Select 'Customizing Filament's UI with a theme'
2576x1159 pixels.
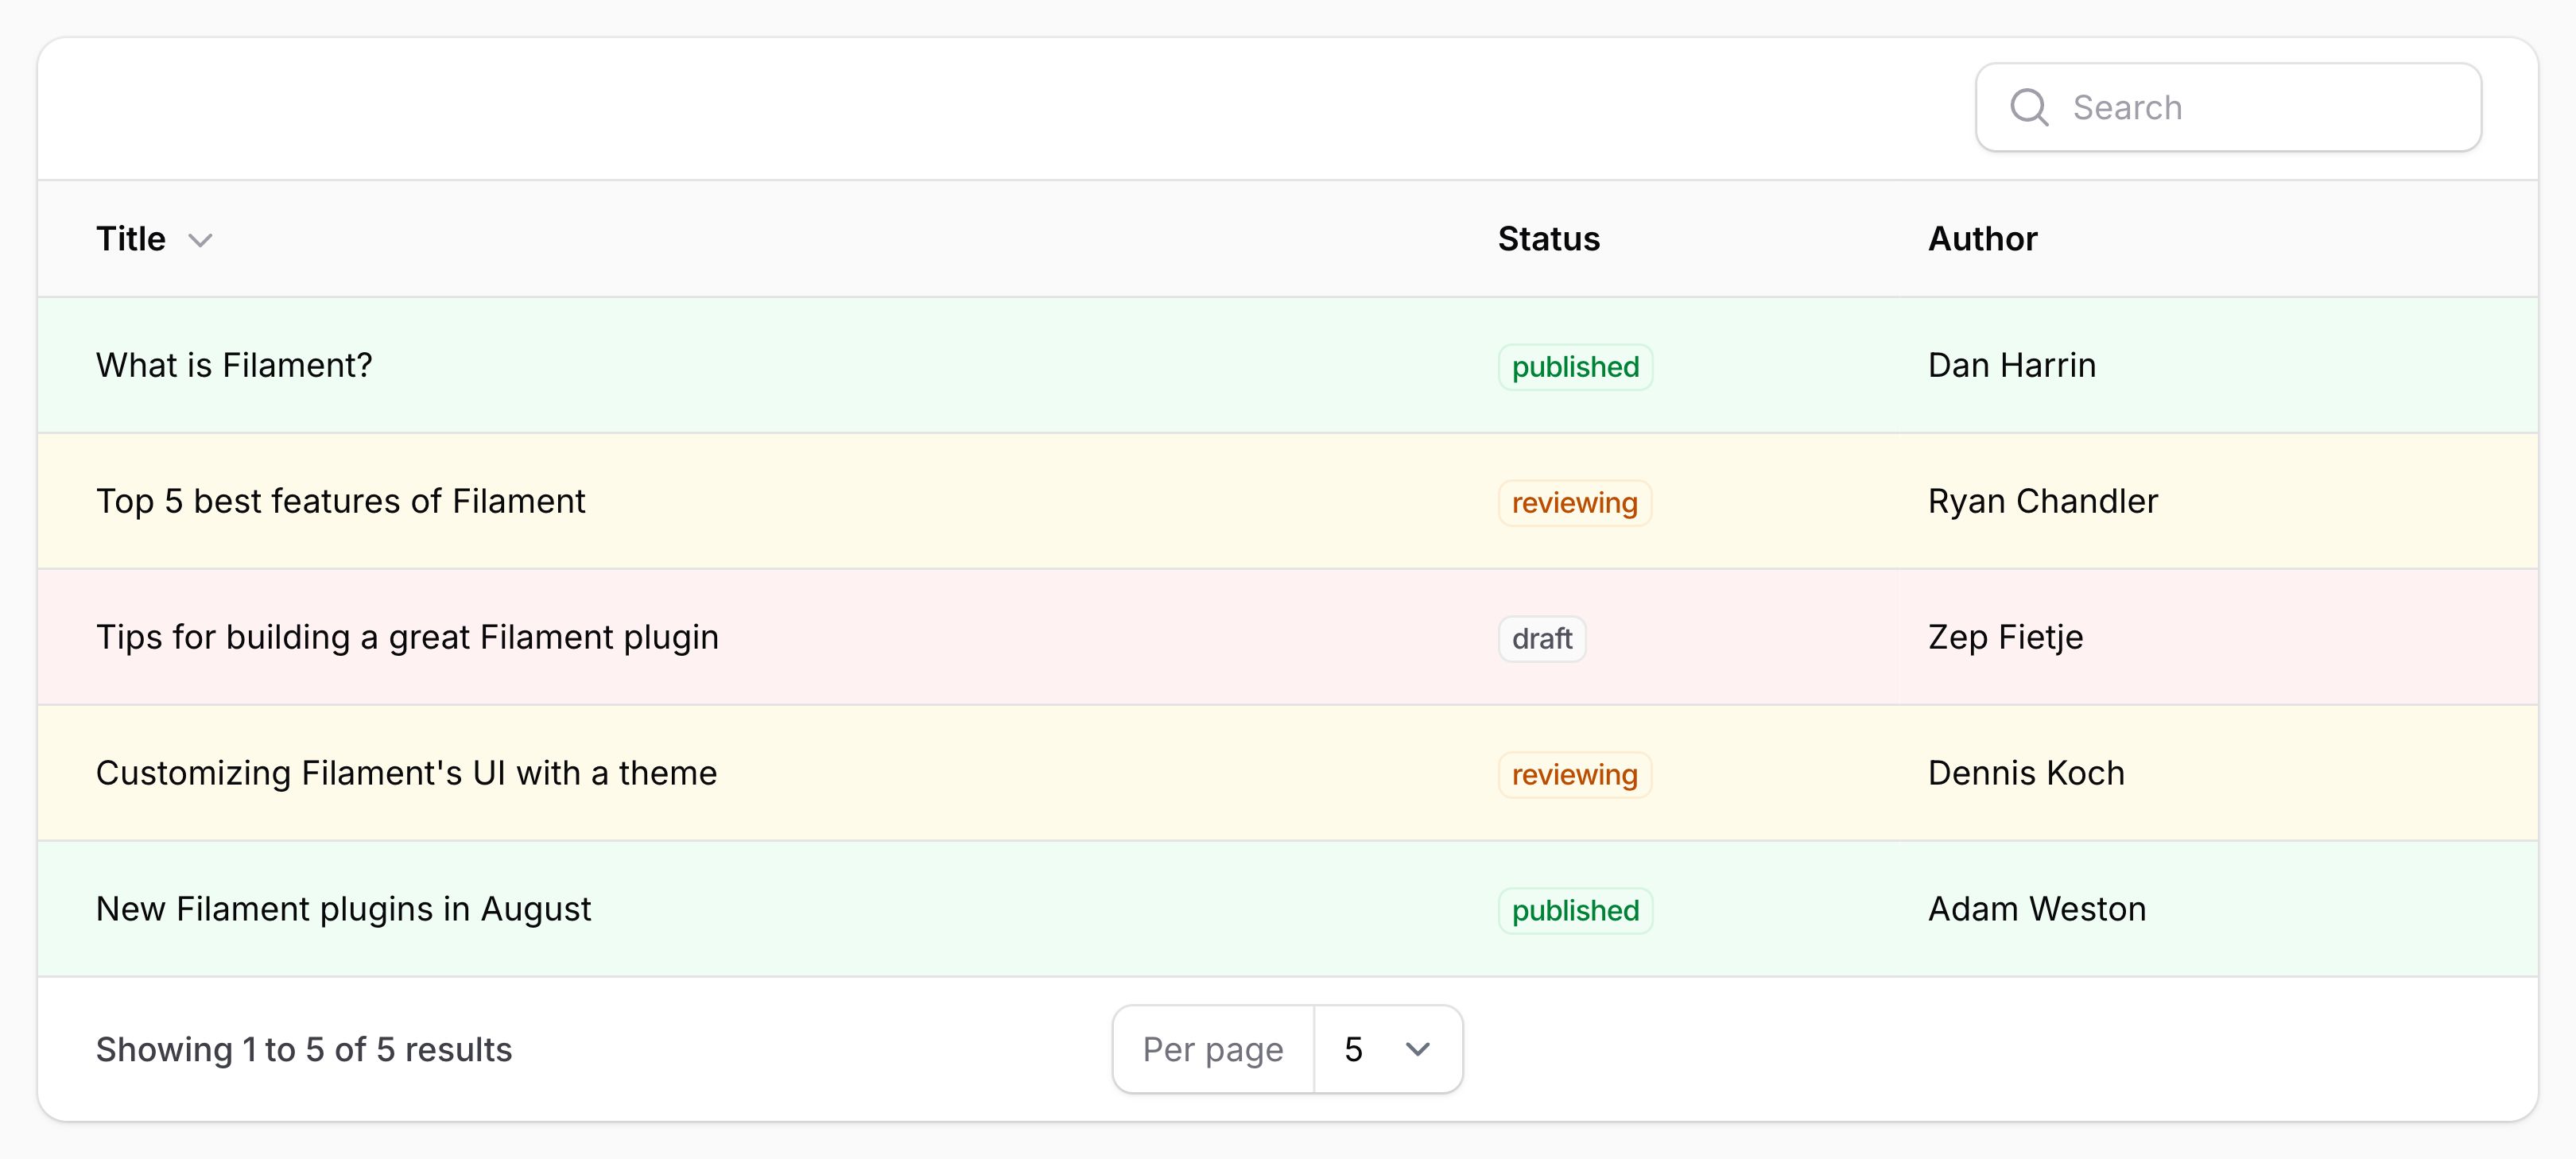pyautogui.click(x=406, y=773)
